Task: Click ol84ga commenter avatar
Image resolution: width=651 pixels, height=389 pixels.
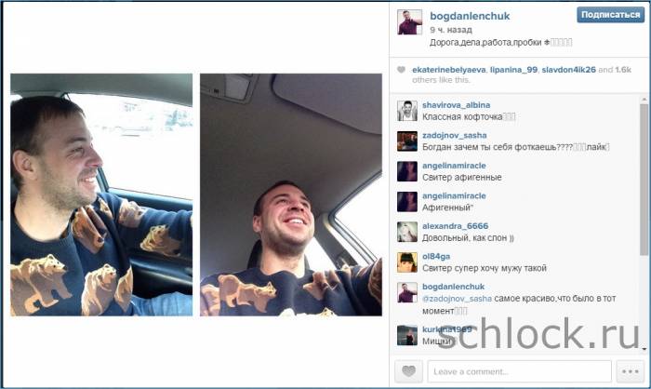Action: point(407,262)
